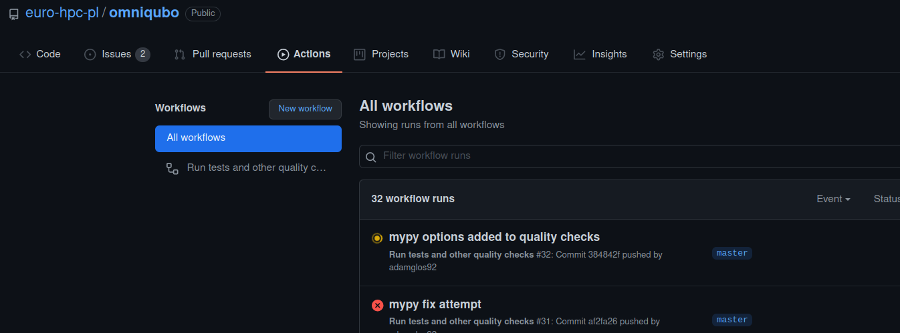This screenshot has width=900, height=333.
Task: Switch to the Code tab
Action: (40, 54)
